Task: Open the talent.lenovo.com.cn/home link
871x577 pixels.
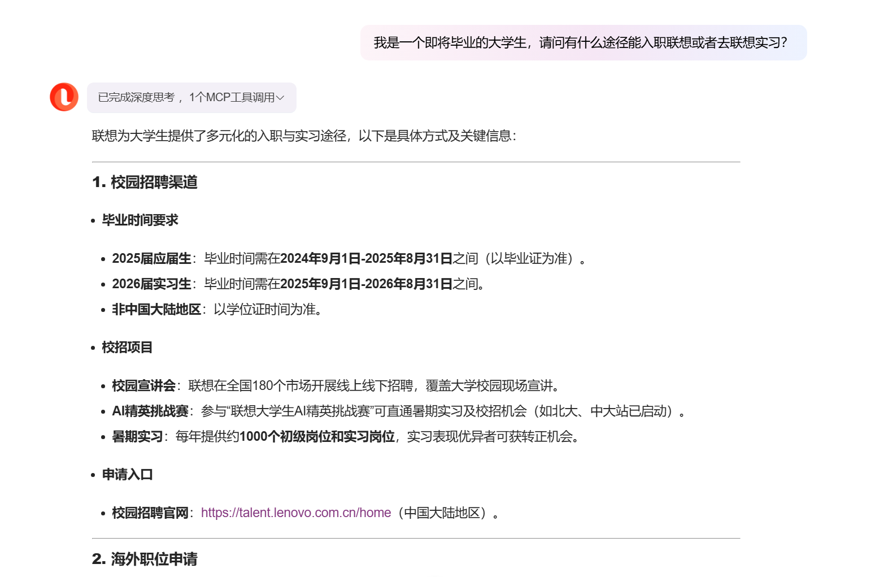Action: tap(295, 513)
